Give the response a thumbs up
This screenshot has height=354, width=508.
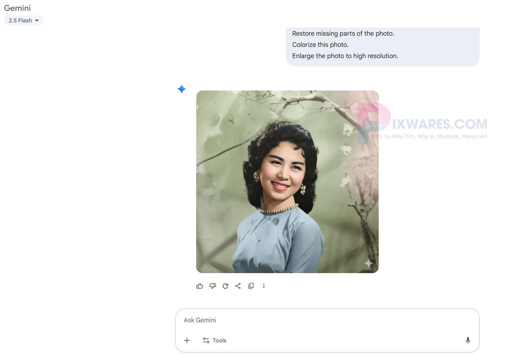point(200,286)
